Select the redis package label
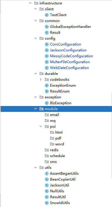This screenshot has height=207, width=112. point(54,150)
